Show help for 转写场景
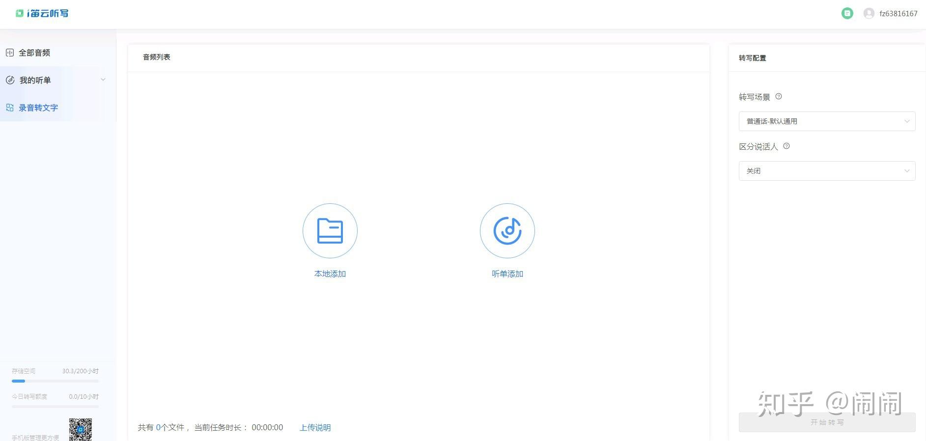This screenshot has height=441, width=926. (779, 97)
